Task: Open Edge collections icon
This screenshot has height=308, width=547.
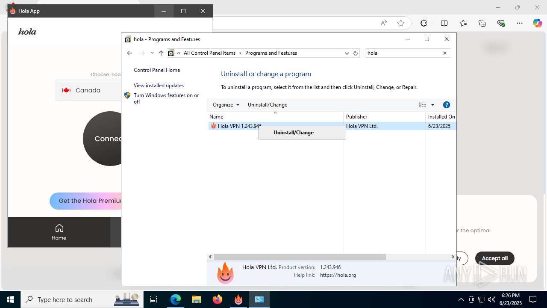Action: tap(482, 23)
